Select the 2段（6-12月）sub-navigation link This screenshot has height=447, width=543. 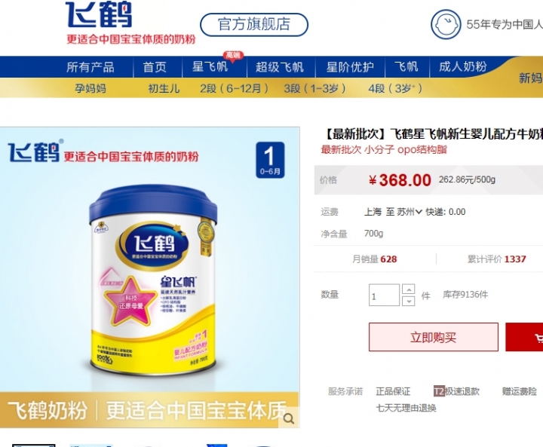pos(234,89)
